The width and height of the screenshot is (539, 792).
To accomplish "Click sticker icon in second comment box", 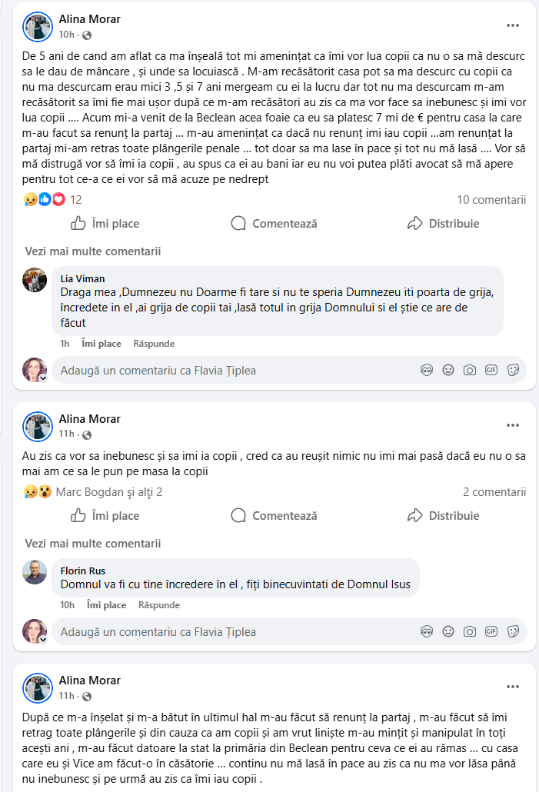I will pyautogui.click(x=514, y=631).
